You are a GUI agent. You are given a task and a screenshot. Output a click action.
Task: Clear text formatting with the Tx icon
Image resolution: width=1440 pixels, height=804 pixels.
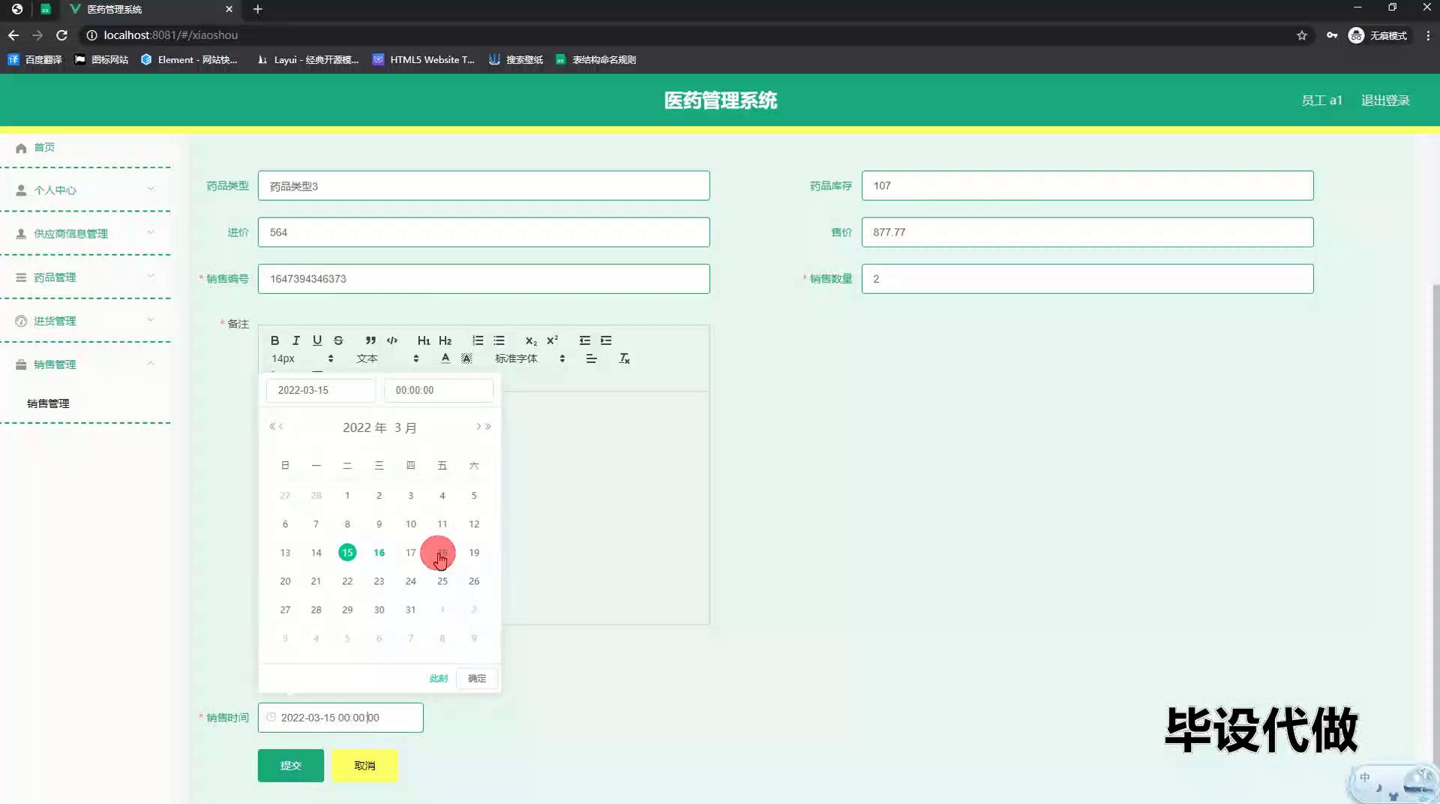(624, 359)
